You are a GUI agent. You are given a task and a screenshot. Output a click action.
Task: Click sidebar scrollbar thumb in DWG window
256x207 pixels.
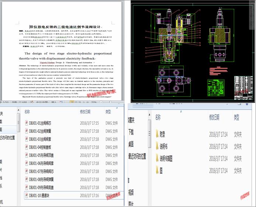(x=18, y=123)
